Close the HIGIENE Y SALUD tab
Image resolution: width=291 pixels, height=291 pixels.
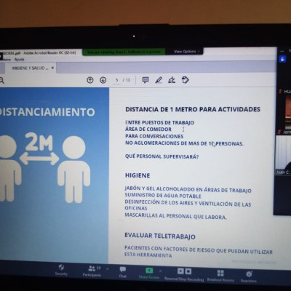click(x=52, y=68)
